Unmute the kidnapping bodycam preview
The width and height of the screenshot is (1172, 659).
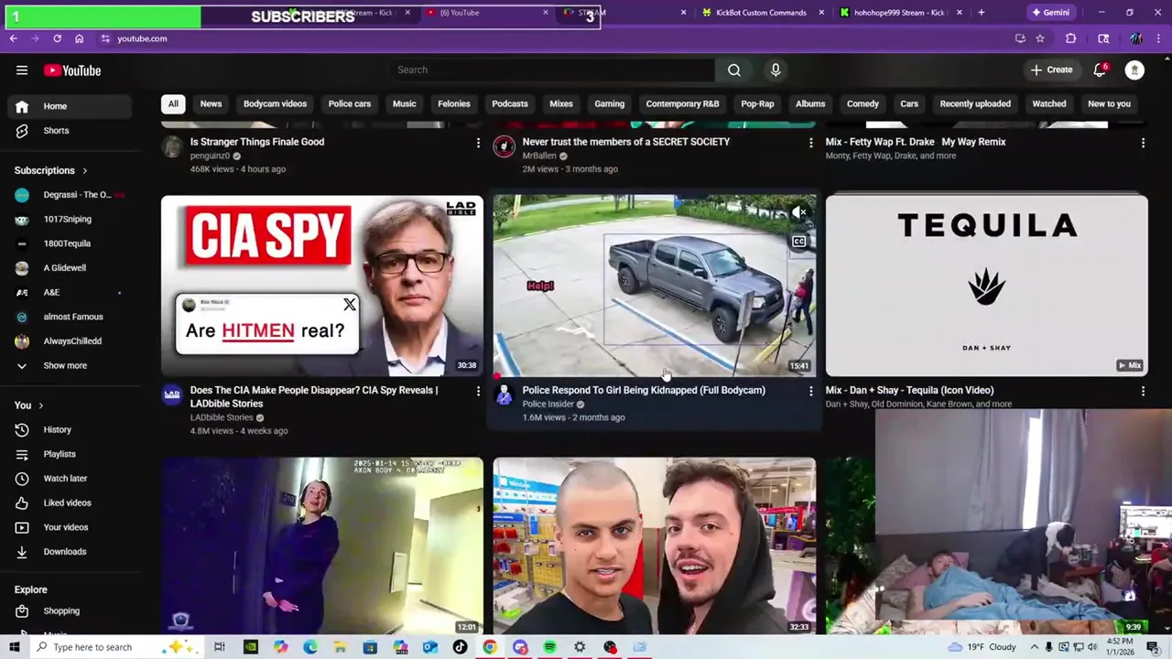point(799,212)
